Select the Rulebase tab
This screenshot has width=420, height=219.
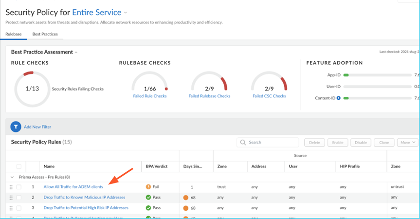[x=13, y=34]
